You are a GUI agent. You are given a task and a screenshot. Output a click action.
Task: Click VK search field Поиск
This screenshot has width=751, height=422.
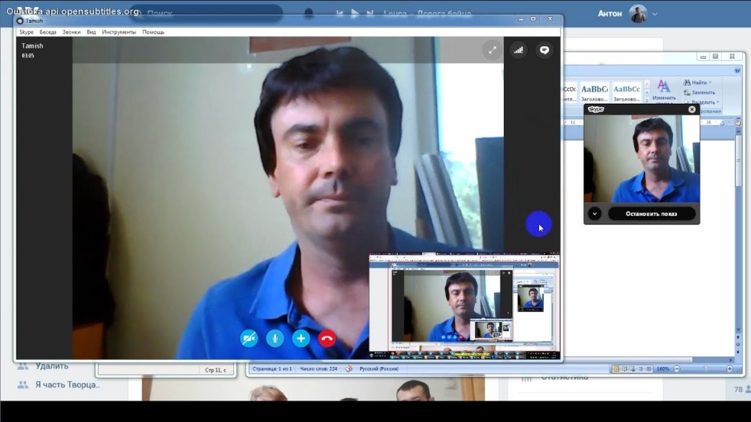(x=205, y=13)
